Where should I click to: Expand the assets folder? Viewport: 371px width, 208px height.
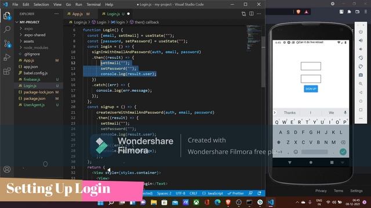pyautogui.click(x=28, y=41)
